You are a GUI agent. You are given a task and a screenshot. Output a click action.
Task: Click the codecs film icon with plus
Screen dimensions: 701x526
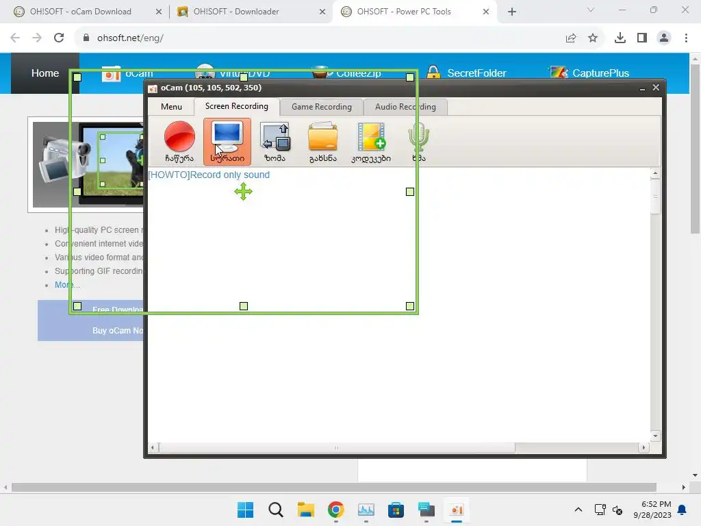coord(371,141)
